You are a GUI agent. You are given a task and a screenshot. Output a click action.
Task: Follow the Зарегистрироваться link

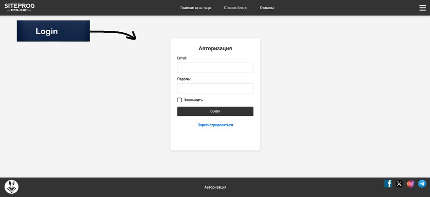click(x=215, y=125)
